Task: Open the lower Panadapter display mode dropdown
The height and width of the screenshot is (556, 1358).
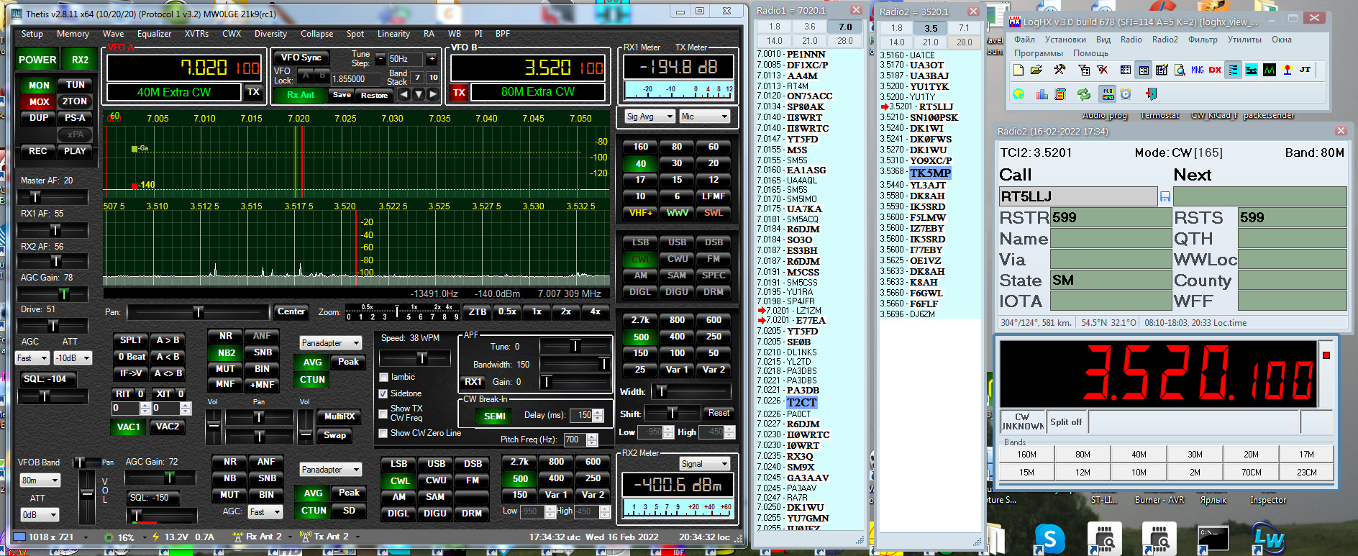Action: tap(330, 470)
